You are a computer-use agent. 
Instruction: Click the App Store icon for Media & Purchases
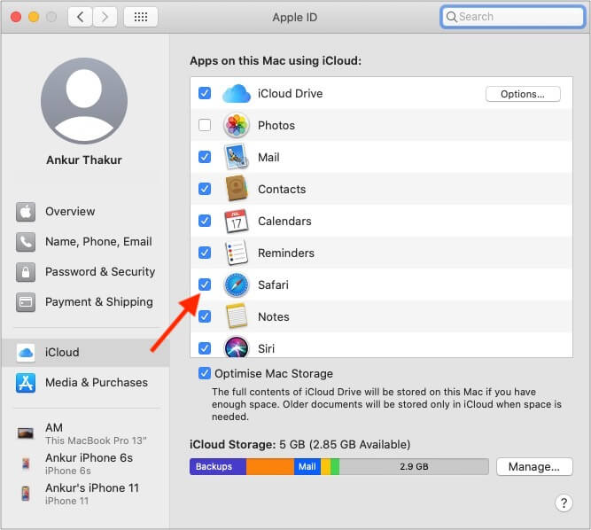[26, 383]
